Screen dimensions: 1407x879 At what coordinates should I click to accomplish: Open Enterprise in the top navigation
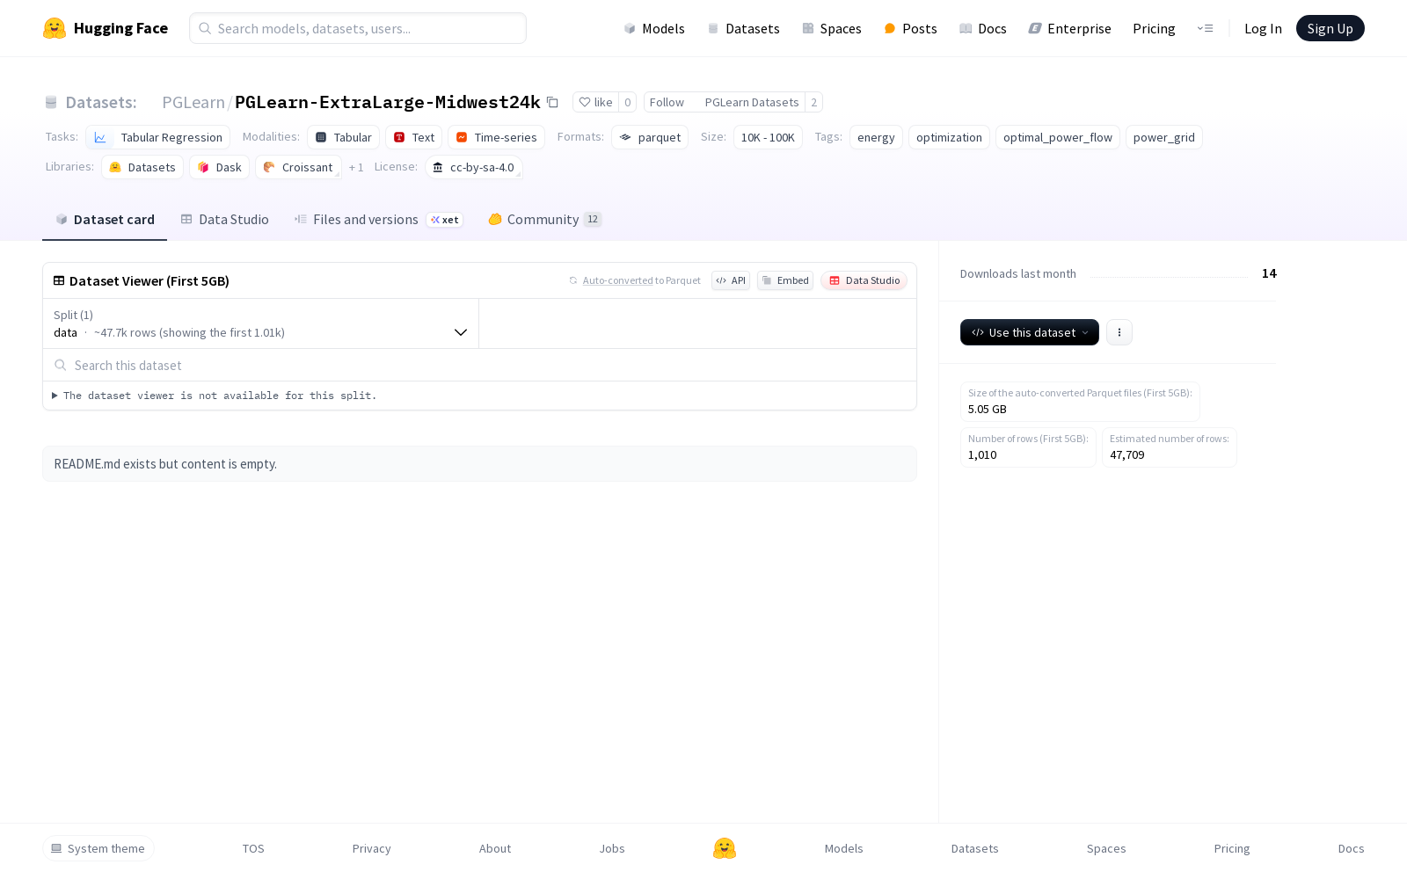(x=1070, y=28)
